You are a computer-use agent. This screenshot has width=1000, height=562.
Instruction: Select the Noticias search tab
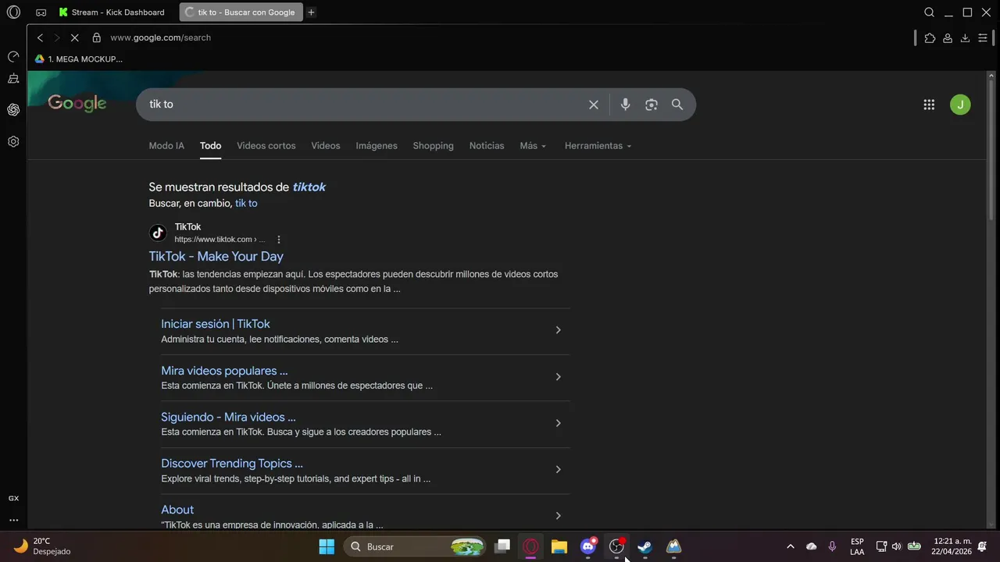tap(487, 146)
